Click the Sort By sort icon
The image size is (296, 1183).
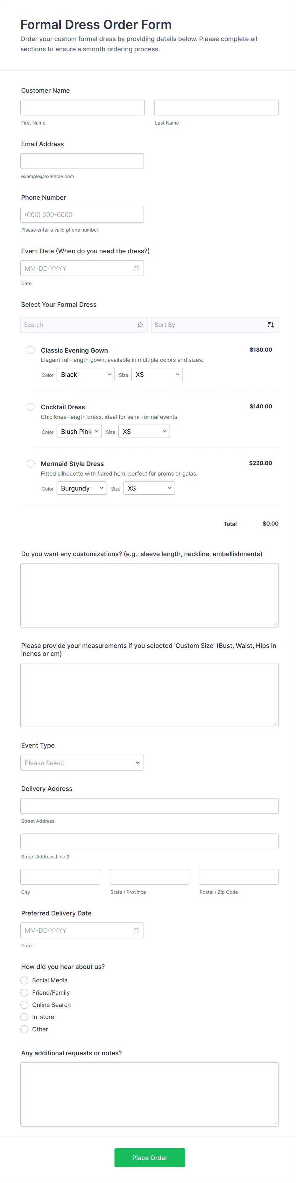271,325
